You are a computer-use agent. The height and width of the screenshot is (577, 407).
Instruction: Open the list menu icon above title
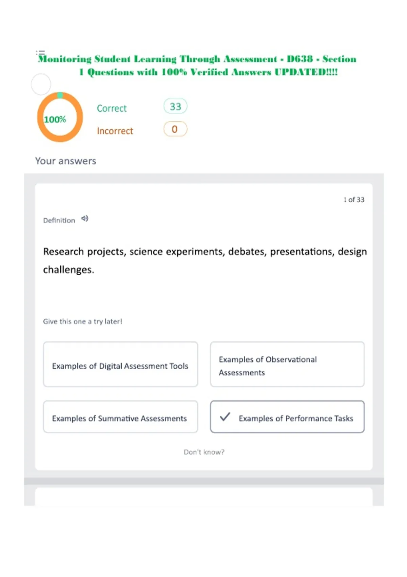pos(40,53)
